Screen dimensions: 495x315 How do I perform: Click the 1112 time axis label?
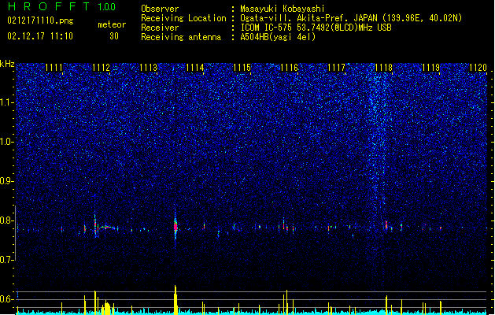pos(101,67)
